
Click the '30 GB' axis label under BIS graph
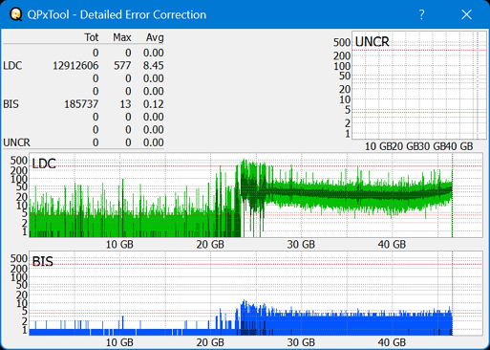(301, 342)
